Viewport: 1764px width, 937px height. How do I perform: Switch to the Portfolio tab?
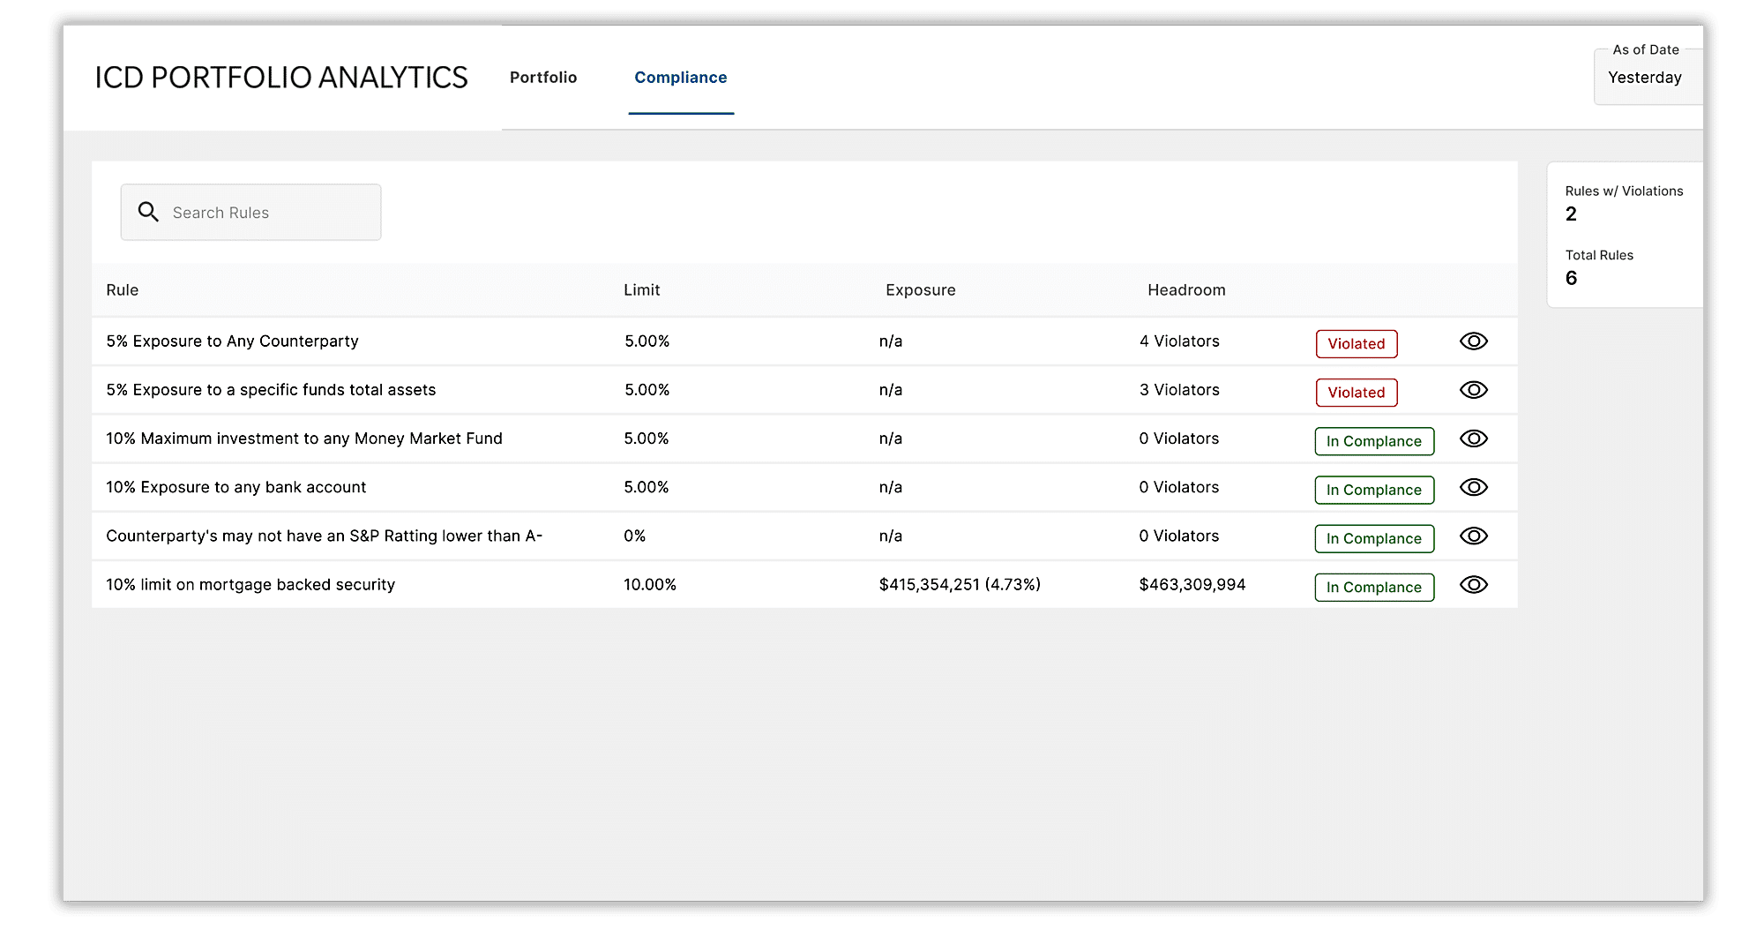pyautogui.click(x=543, y=78)
